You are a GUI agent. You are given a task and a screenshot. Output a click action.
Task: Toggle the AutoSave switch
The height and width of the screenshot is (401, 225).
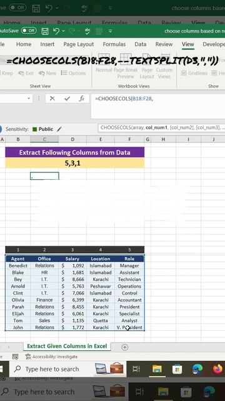pos(29,31)
